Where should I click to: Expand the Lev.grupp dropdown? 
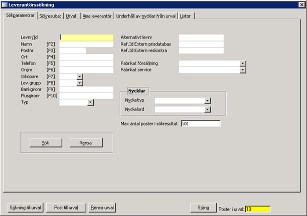click(x=79, y=83)
